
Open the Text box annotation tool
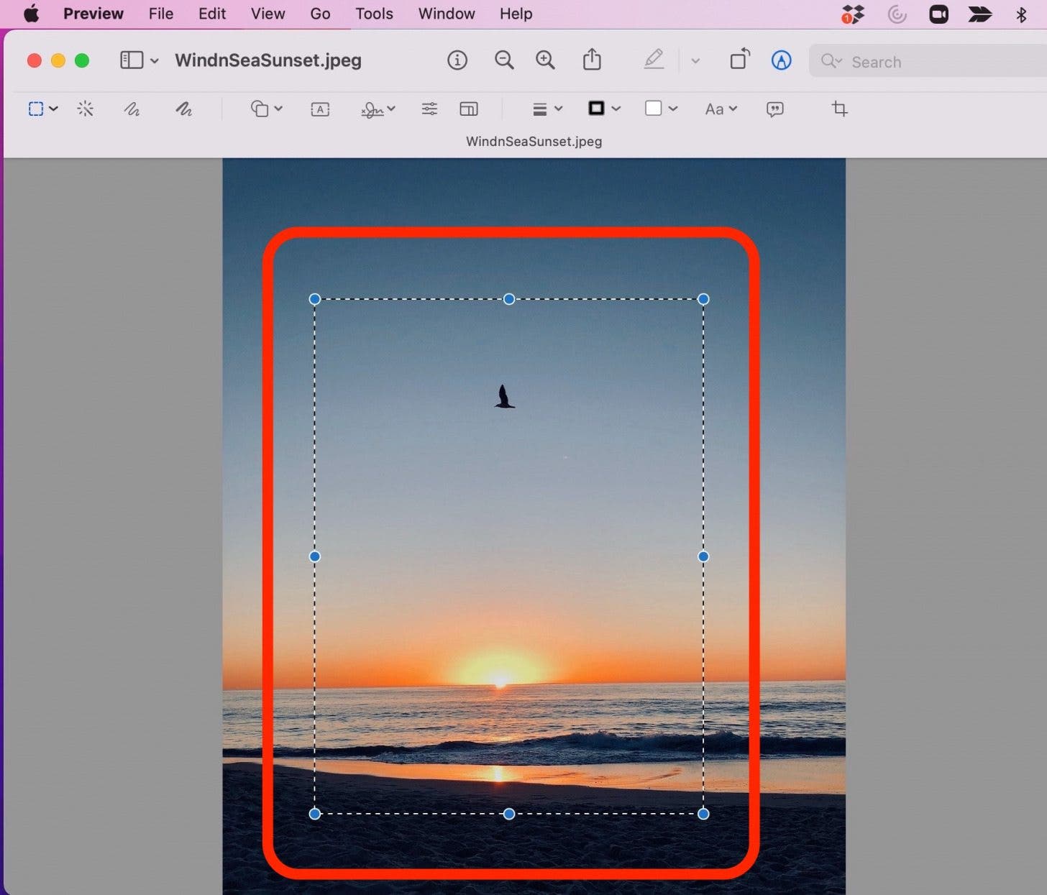(x=319, y=109)
